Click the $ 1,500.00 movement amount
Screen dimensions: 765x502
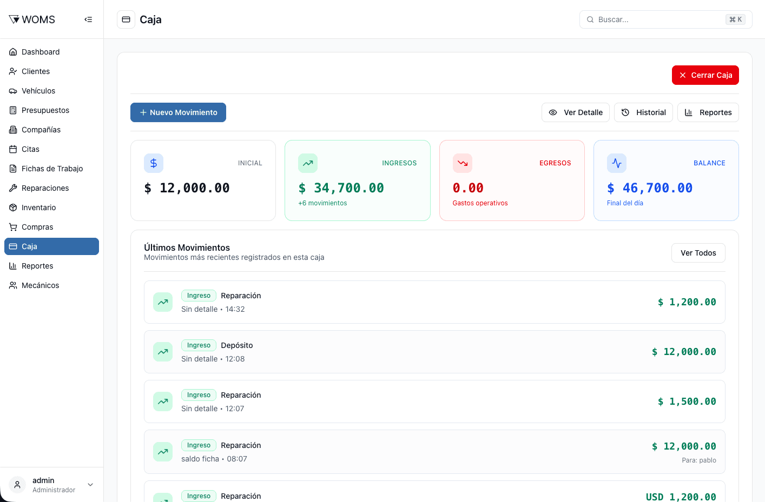pyautogui.click(x=687, y=401)
